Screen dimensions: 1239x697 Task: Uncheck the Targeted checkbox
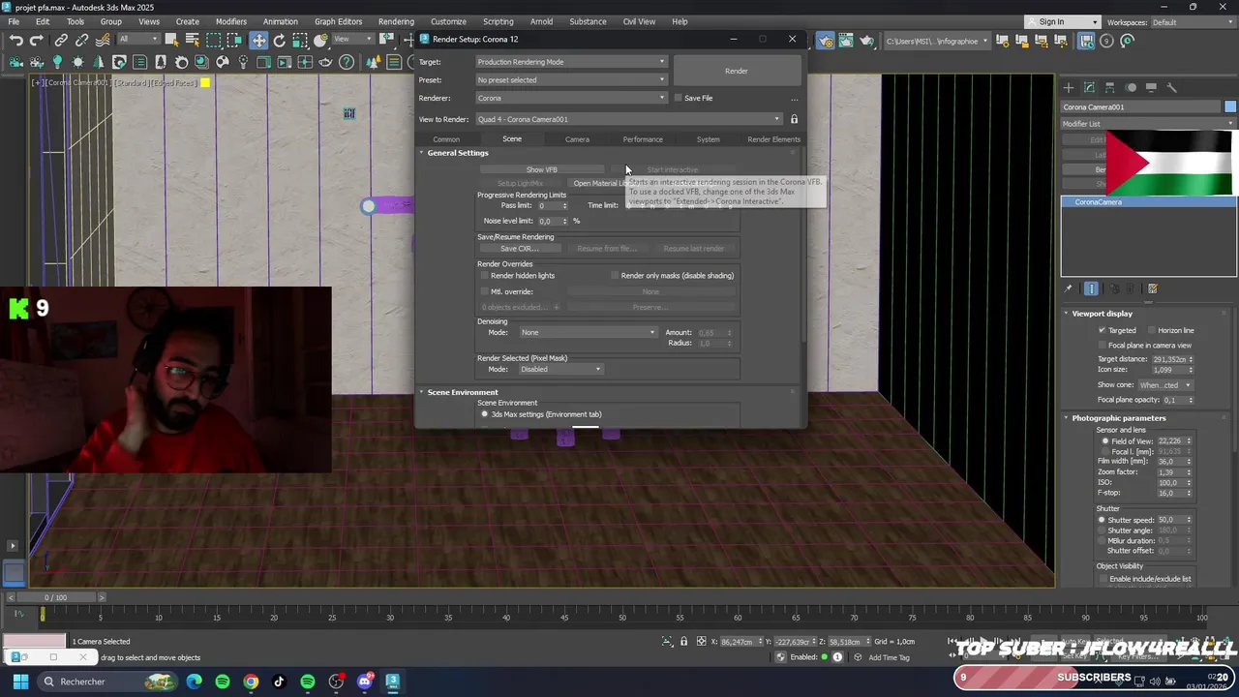[1102, 330]
